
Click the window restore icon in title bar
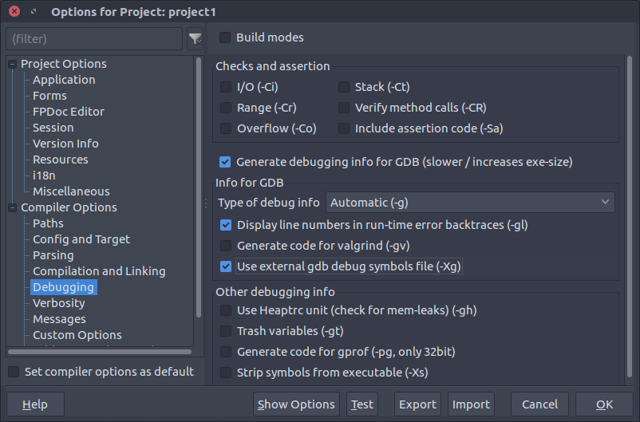(34, 11)
